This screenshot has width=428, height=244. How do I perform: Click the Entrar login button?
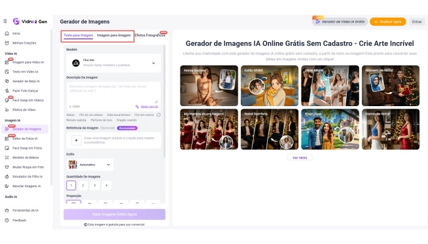coord(417,21)
